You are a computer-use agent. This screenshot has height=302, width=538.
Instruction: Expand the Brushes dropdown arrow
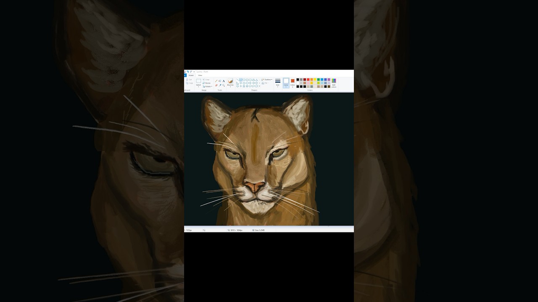pos(230,87)
